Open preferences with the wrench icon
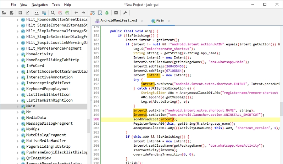 coord(125,13)
